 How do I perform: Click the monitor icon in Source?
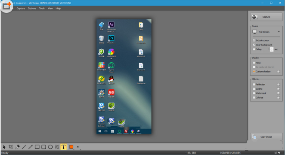click(255, 32)
